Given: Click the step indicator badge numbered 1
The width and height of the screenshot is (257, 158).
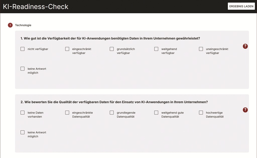Looking at the screenshot, I should [10, 25].
